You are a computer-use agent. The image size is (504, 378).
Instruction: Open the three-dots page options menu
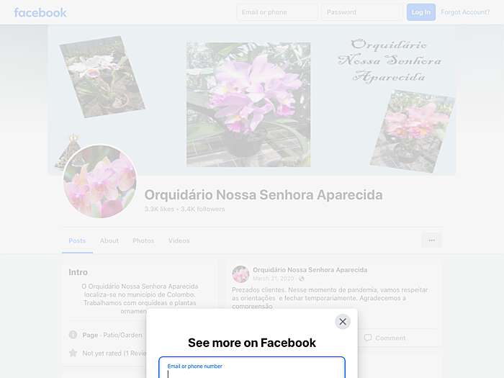(x=432, y=240)
